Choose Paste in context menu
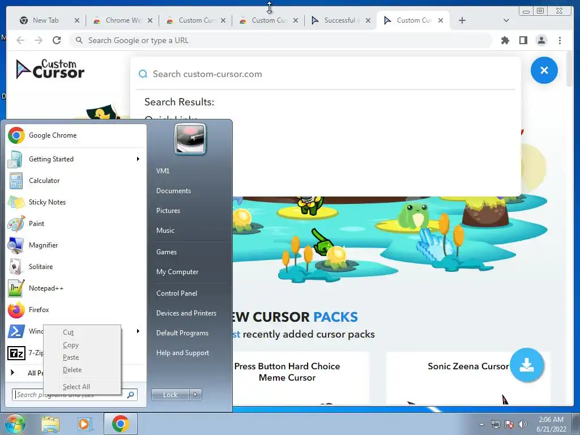This screenshot has height=435, width=580. 82,357
